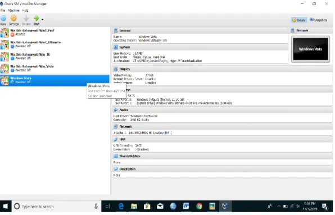Open Word from the taskbar

click(x=186, y=206)
